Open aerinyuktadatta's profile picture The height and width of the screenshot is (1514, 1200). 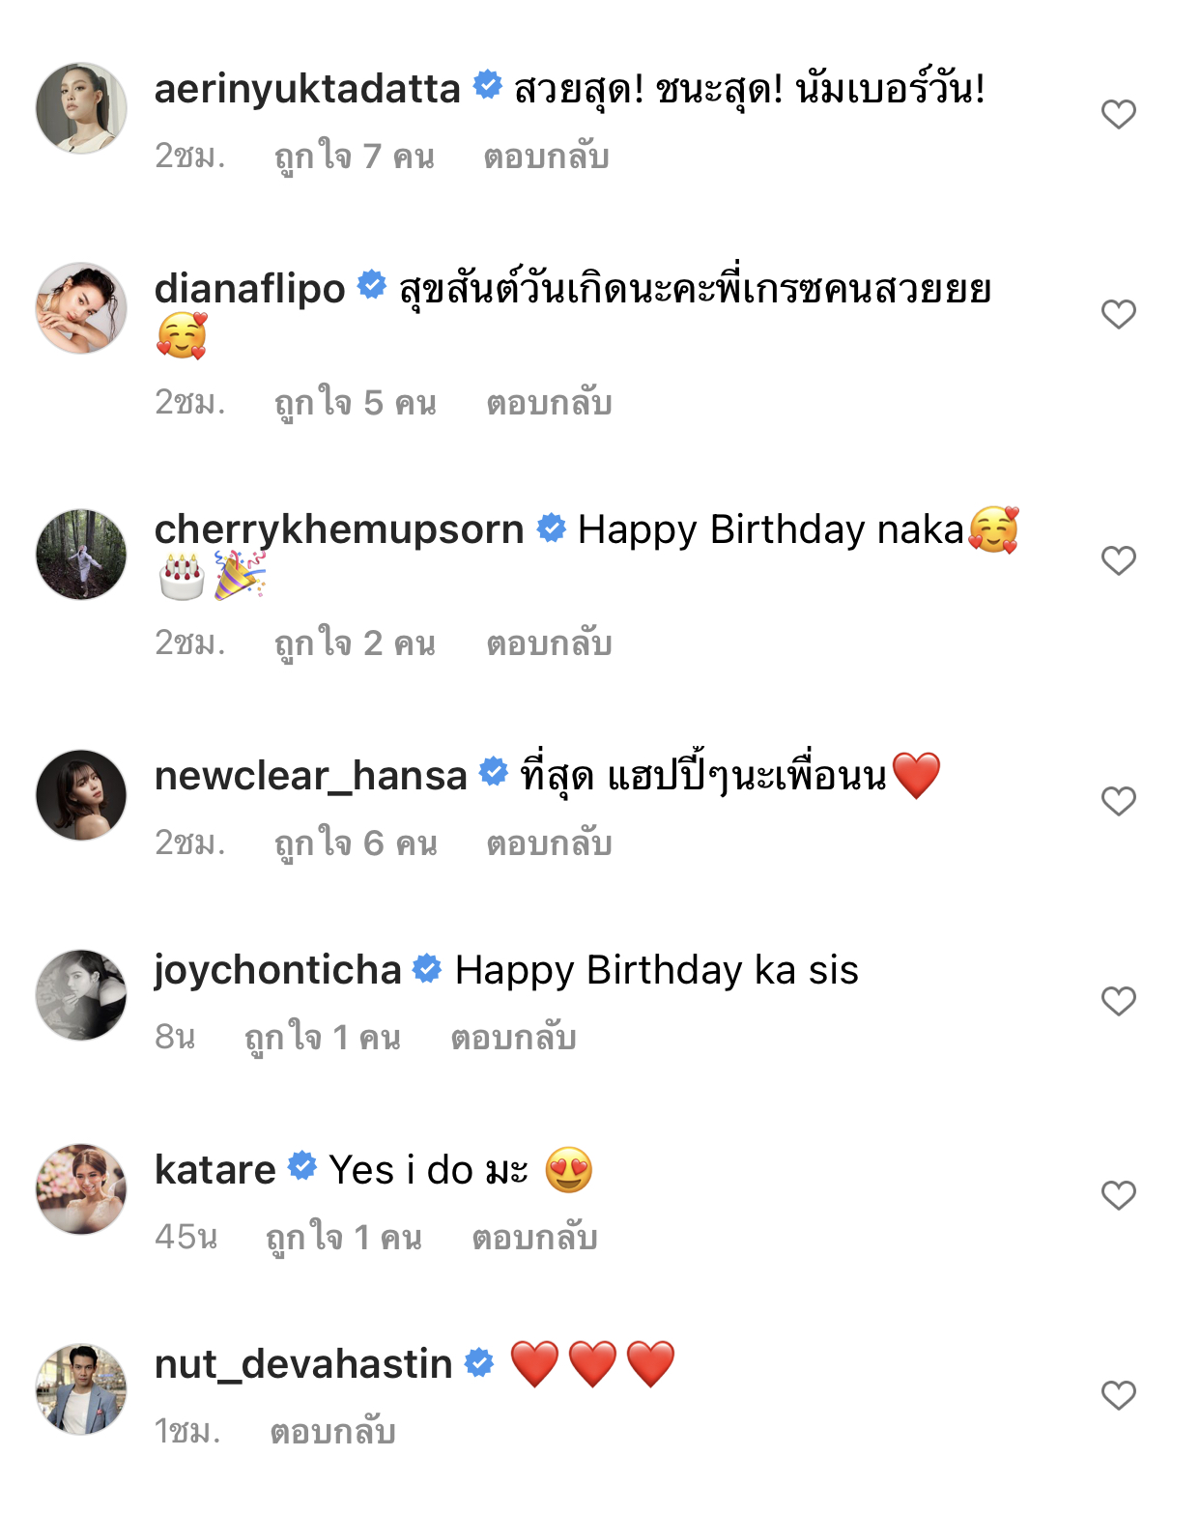(81, 108)
